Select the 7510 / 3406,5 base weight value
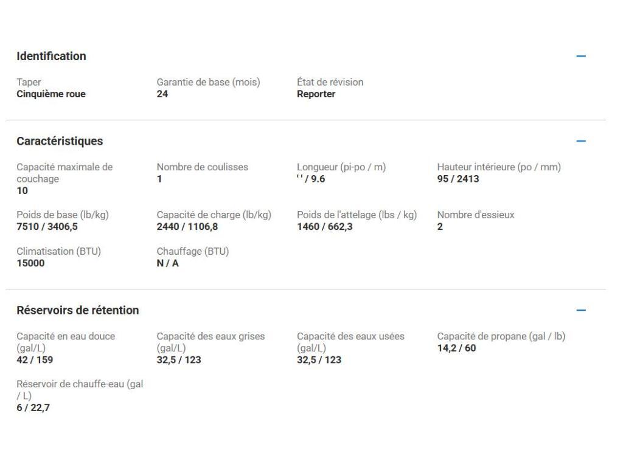Viewport: 623px width, 467px height. (x=49, y=227)
